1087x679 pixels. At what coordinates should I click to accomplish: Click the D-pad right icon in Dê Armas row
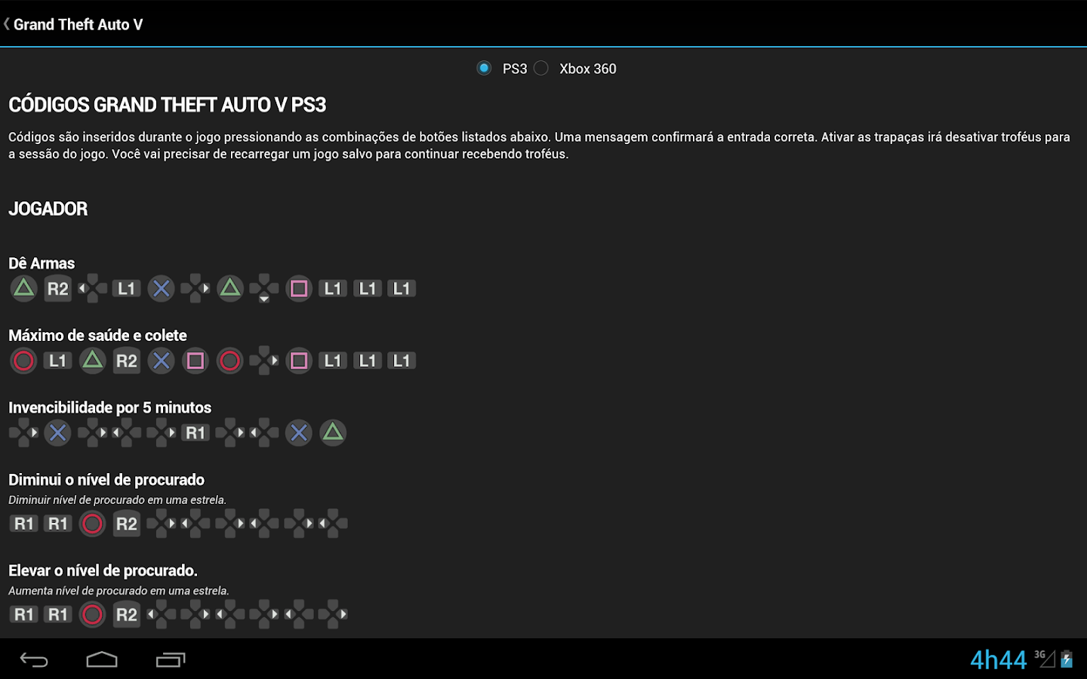(196, 289)
